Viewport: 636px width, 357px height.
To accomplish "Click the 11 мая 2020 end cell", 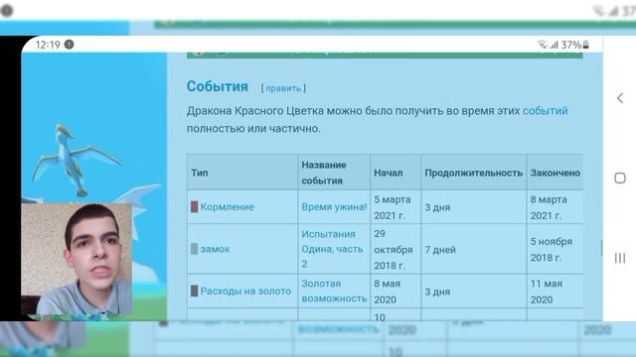I will pyautogui.click(x=555, y=292).
